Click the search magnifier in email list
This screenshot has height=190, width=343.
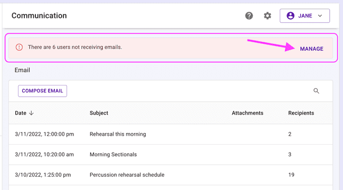click(x=316, y=91)
